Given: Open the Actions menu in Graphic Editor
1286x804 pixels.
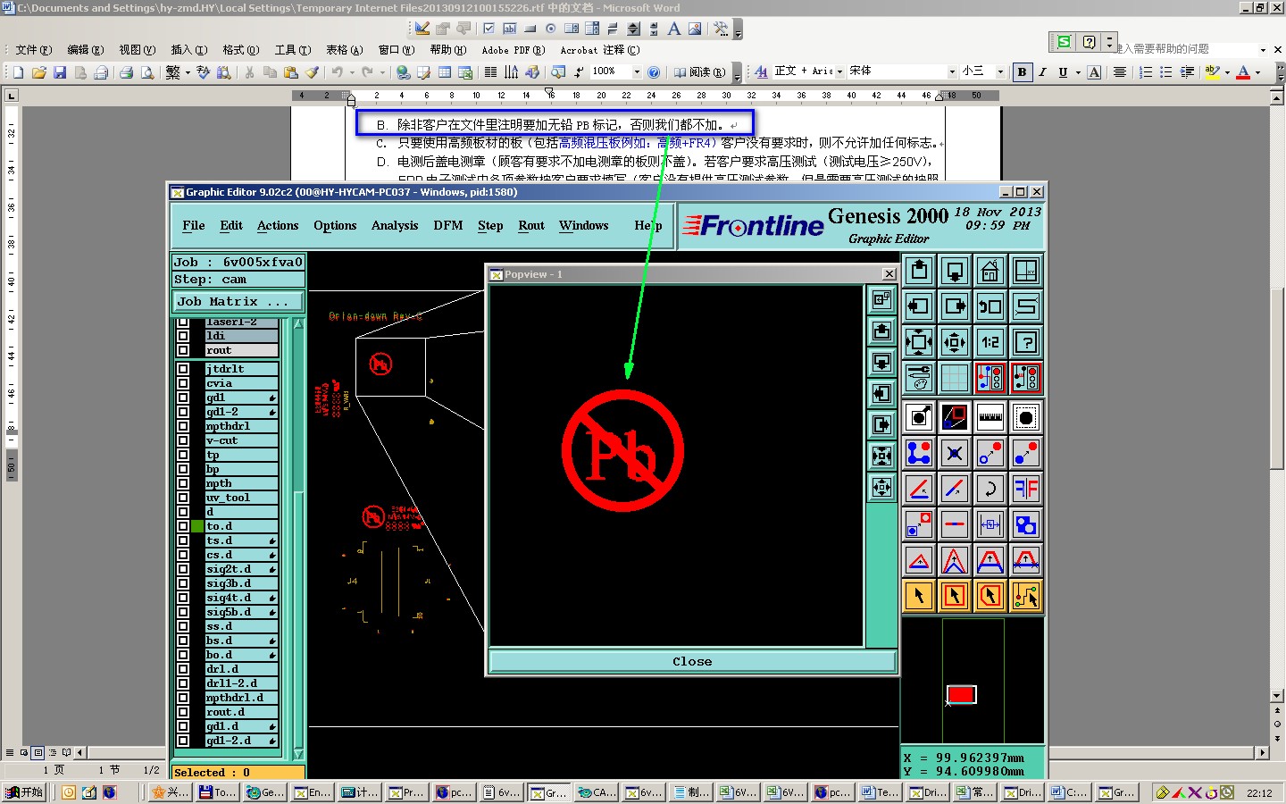Looking at the screenshot, I should 278,226.
